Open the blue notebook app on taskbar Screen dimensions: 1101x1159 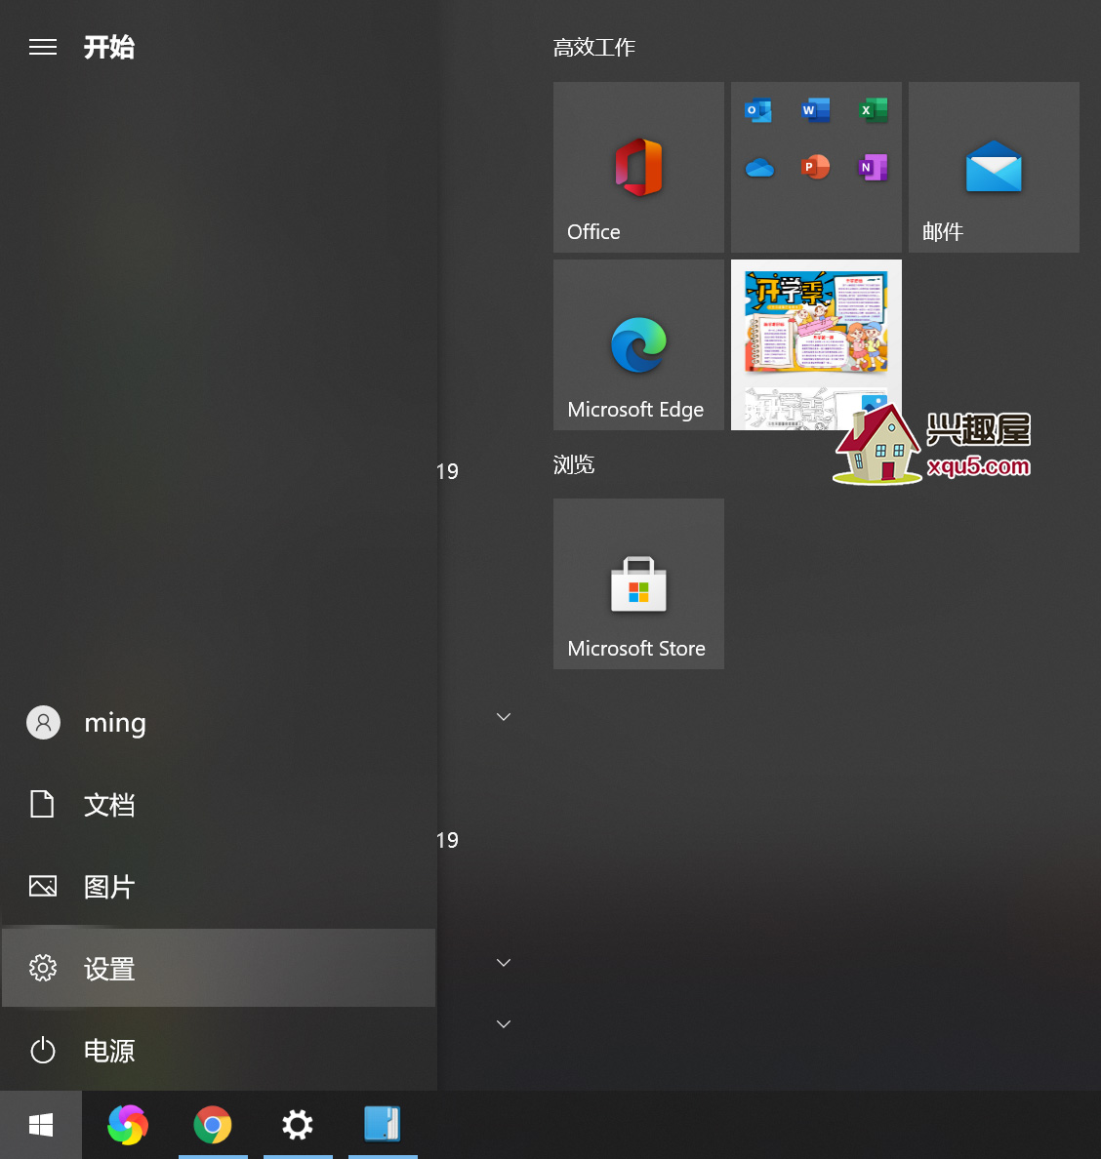click(383, 1125)
